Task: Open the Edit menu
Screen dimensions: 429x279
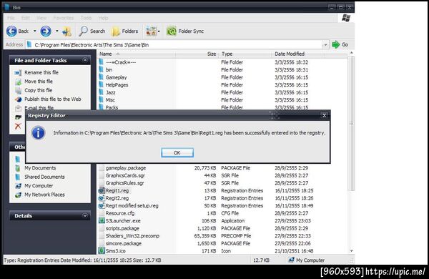Action: (26, 18)
